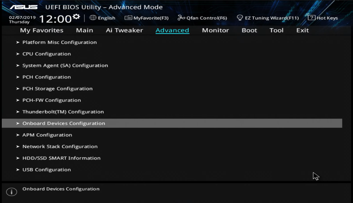Open PCH Configuration submenu
This screenshot has width=353, height=203.
tap(47, 77)
